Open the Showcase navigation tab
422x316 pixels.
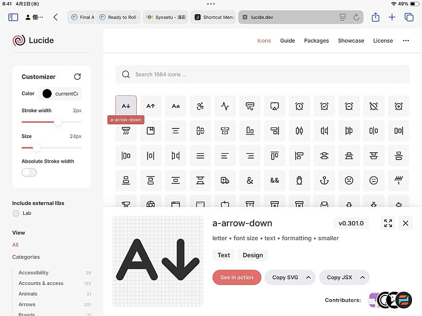351,41
